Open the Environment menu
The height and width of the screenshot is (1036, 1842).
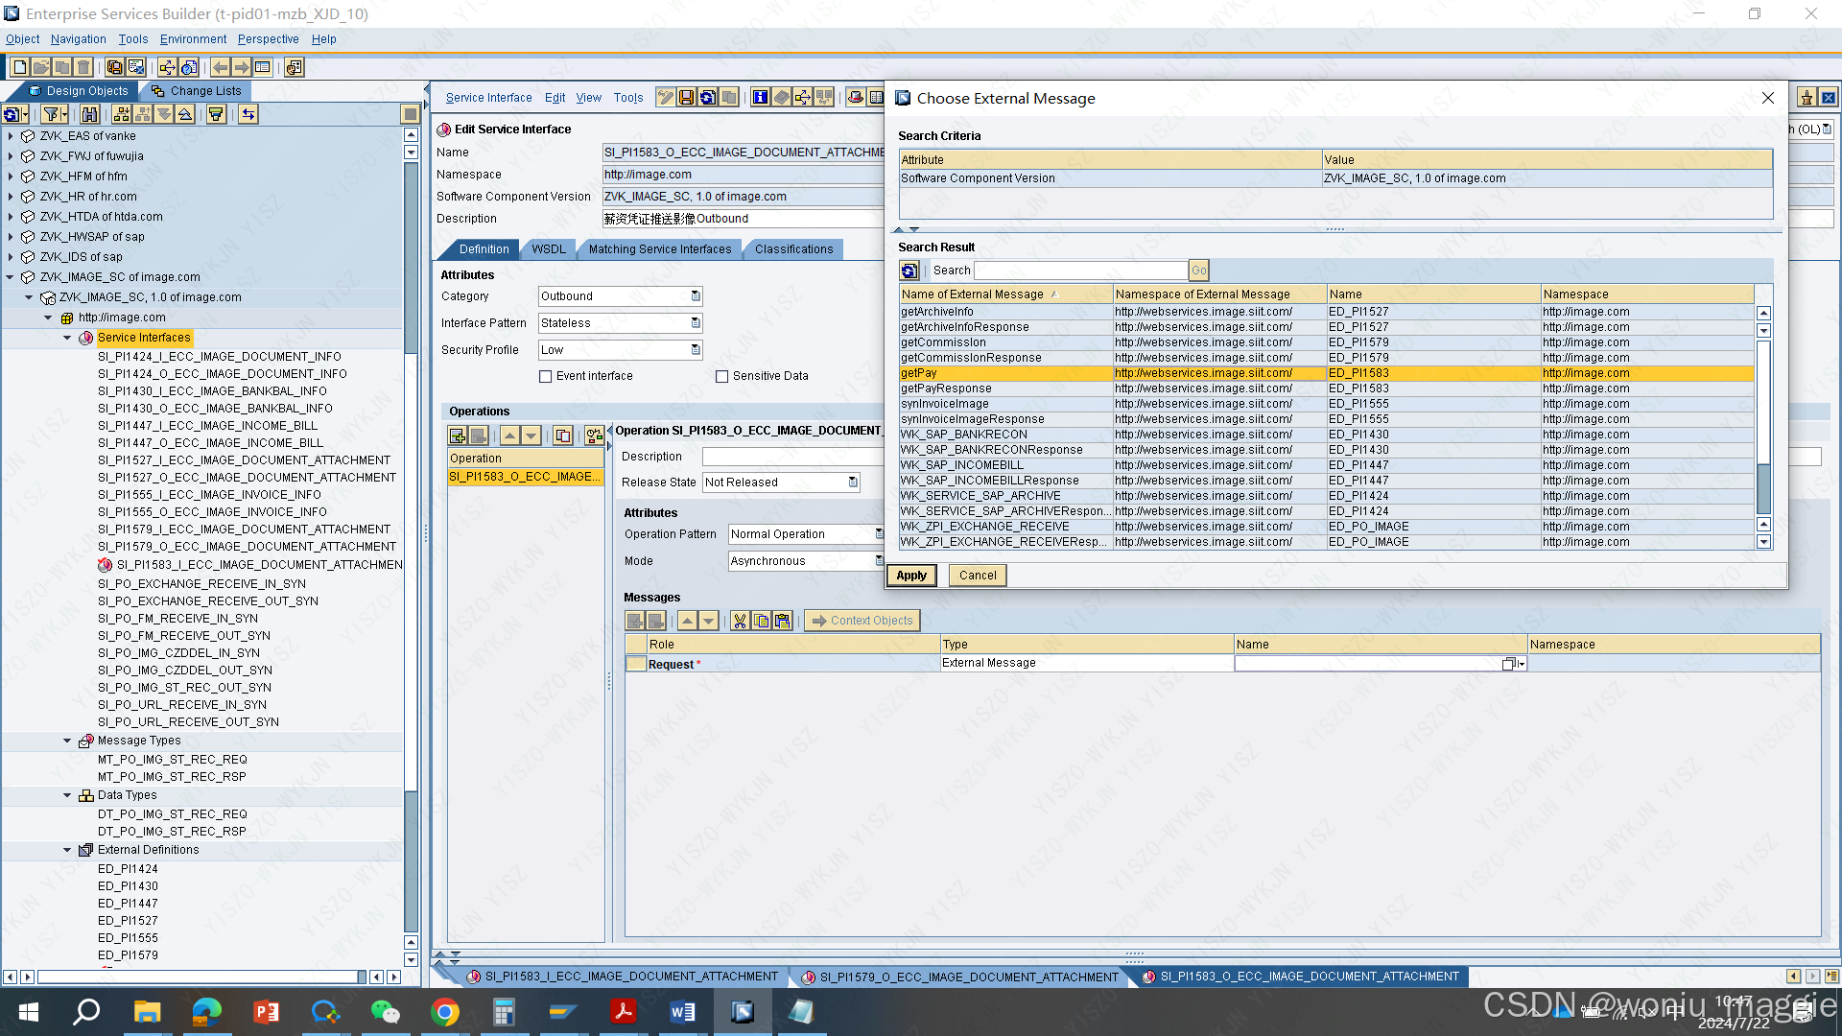[x=193, y=39]
